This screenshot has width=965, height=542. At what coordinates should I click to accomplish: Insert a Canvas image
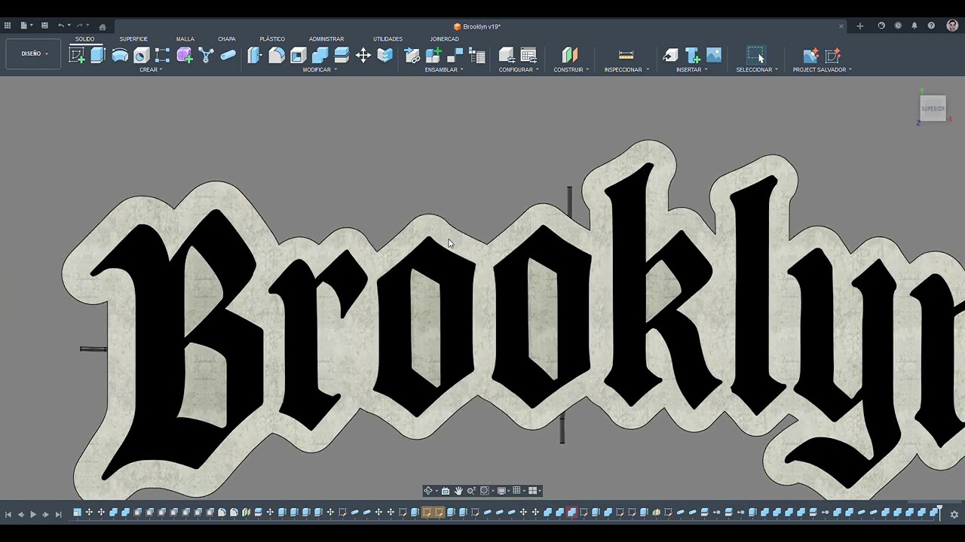(714, 55)
